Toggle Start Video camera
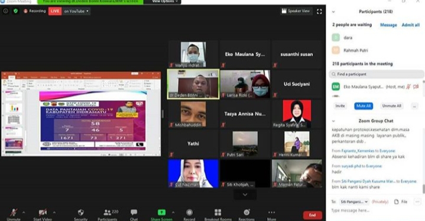Viewport: 425px width, 221px height. pos(43,213)
